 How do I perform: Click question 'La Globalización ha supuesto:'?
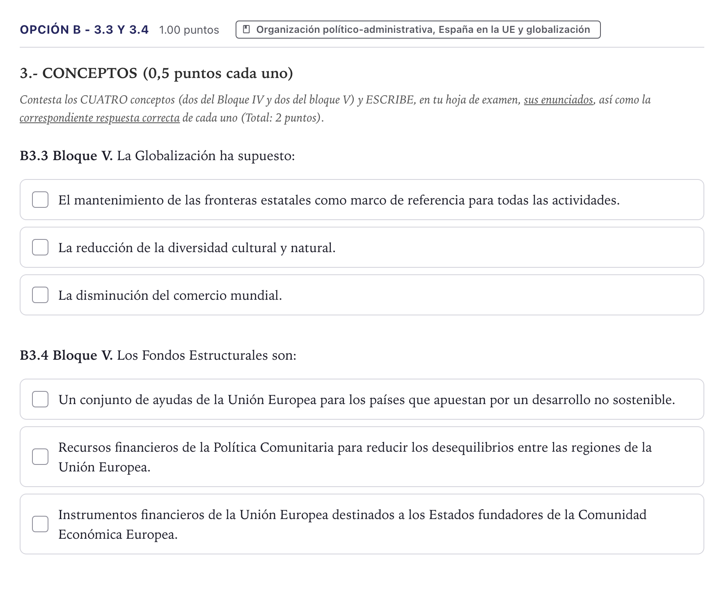tap(206, 156)
